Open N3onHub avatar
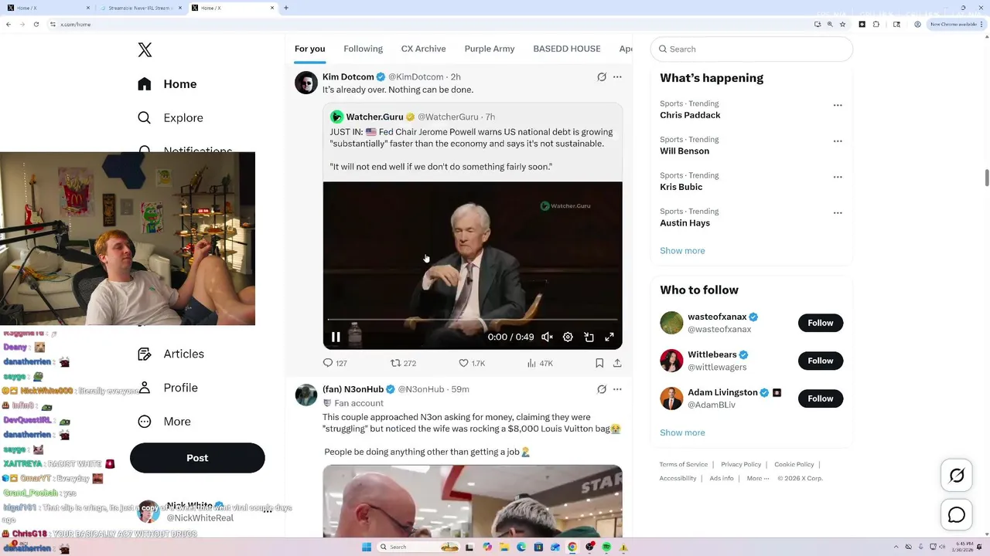The height and width of the screenshot is (556, 990). 306,395
